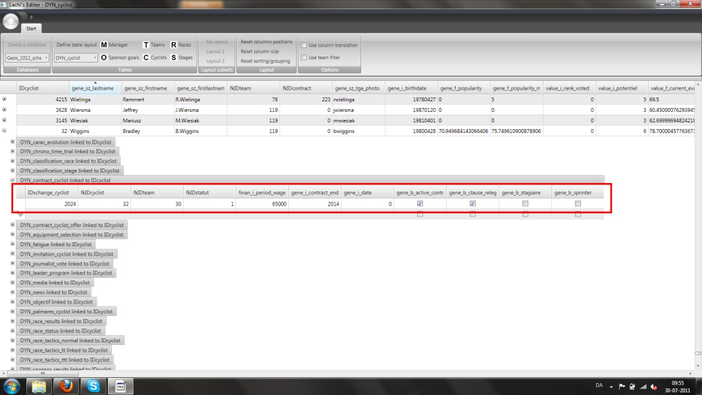The width and height of the screenshot is (702, 395).
Task: Open Sponsor goals table via O icon
Action: coord(104,57)
